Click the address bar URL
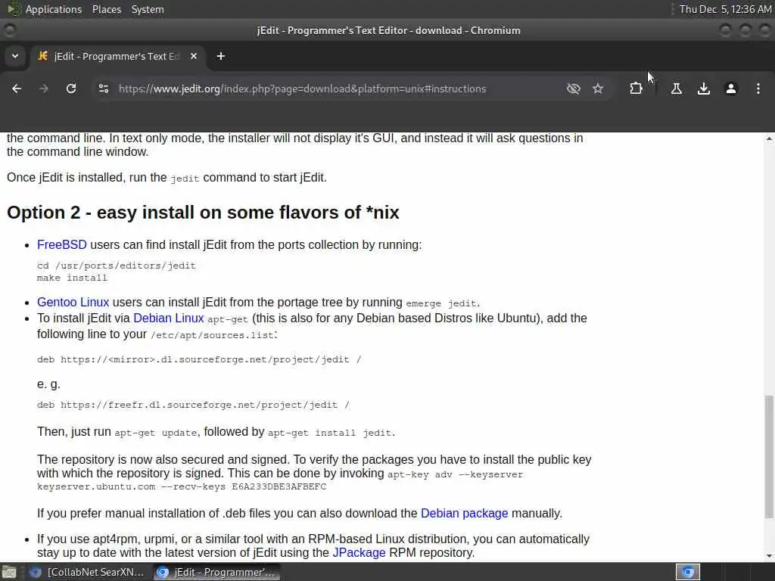This screenshot has height=581, width=775. pyautogui.click(x=303, y=89)
